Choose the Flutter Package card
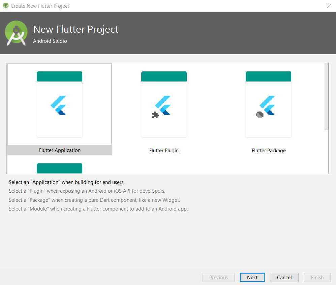Screen dimensions: 336x285 coord(268,108)
